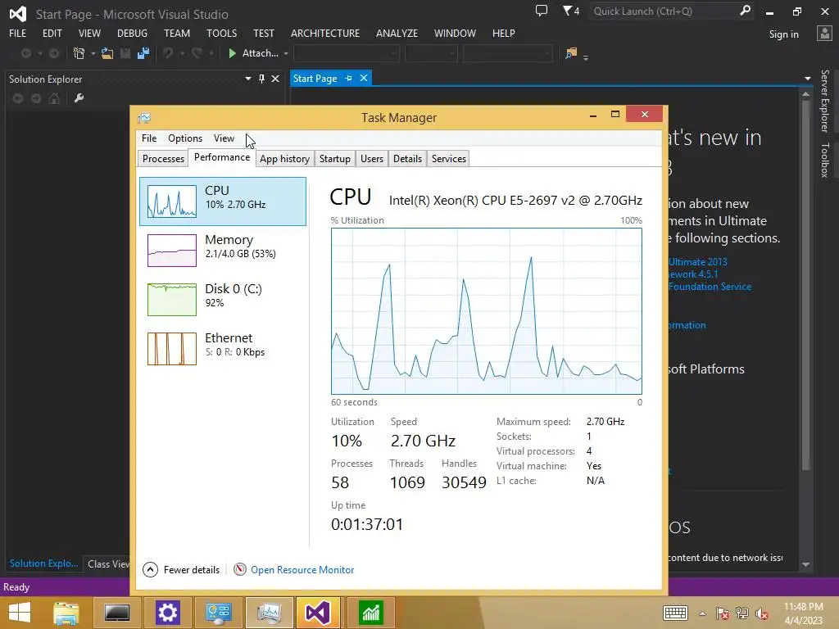
Task: Select Disk 0 (C:) resource
Action: (223, 300)
